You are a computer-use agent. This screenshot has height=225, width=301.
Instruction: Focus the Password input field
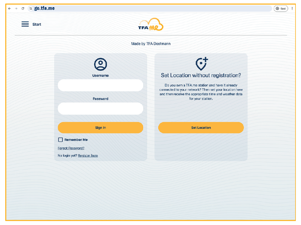(100, 109)
